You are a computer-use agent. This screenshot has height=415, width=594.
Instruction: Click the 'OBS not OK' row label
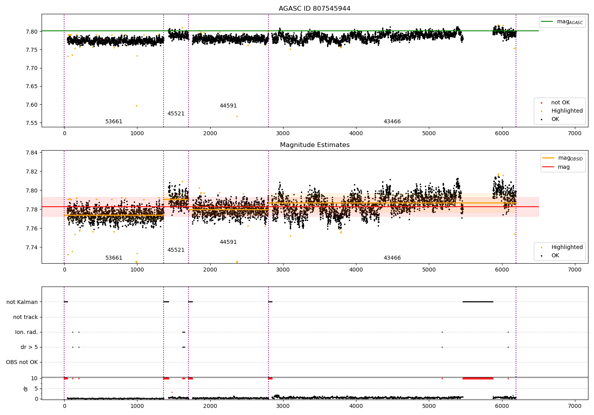22,362
